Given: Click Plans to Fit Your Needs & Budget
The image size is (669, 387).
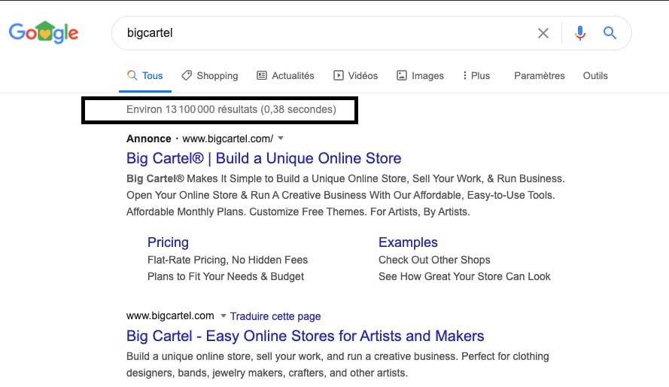Looking at the screenshot, I should (226, 276).
